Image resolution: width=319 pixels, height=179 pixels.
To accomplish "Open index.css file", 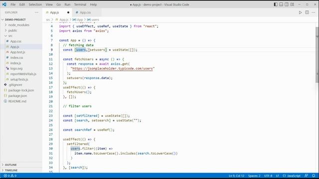I will pos(16,58).
